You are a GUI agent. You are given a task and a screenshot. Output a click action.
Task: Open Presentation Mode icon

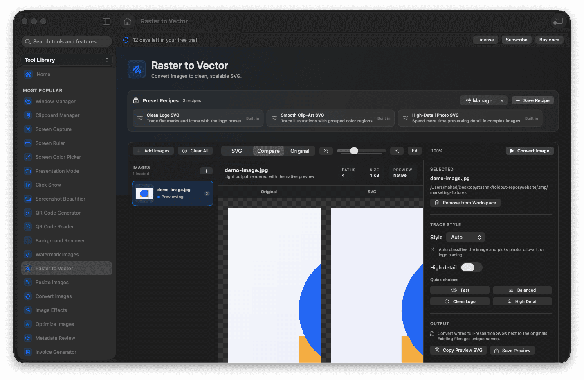tap(28, 171)
